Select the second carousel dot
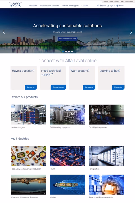The image size is (135, 203). pyautogui.click(x=66, y=51)
